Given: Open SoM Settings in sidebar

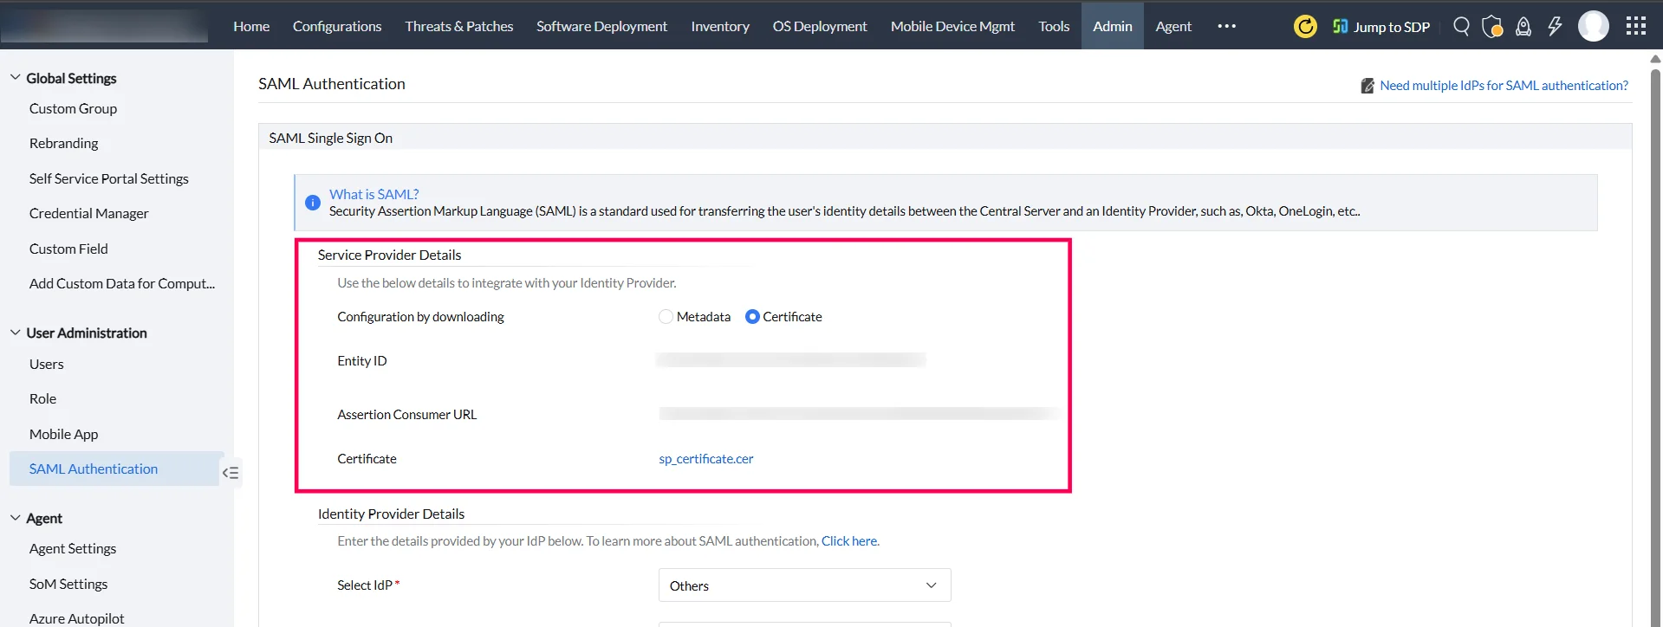Looking at the screenshot, I should 68,584.
